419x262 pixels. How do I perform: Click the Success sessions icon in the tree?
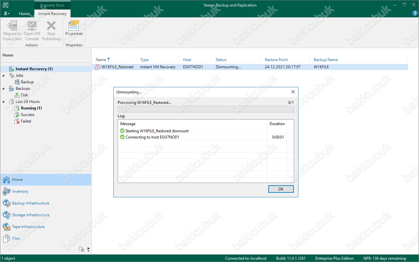(x=17, y=115)
